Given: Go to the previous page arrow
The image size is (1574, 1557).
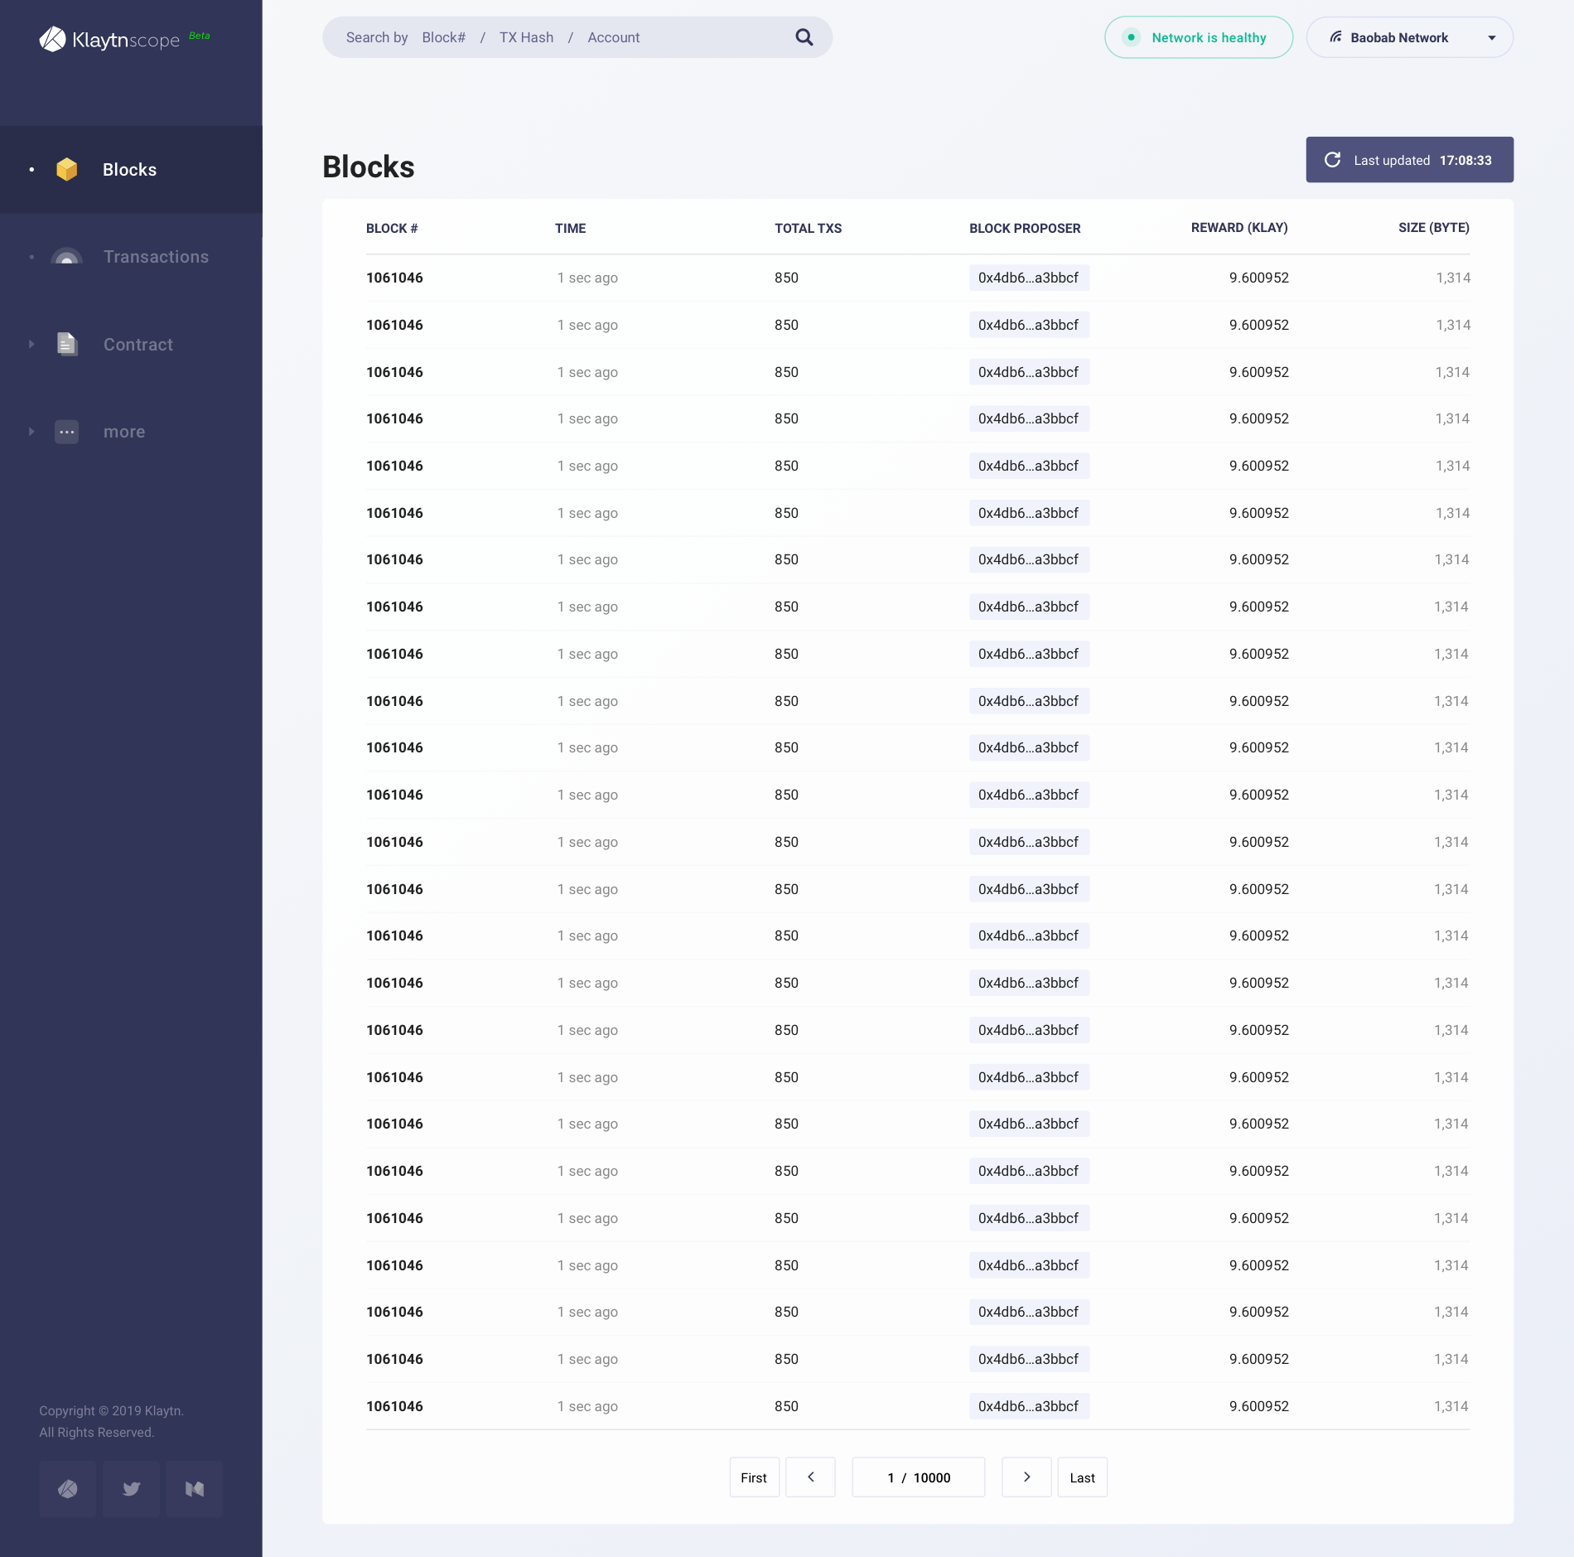Looking at the screenshot, I should pos(810,1477).
